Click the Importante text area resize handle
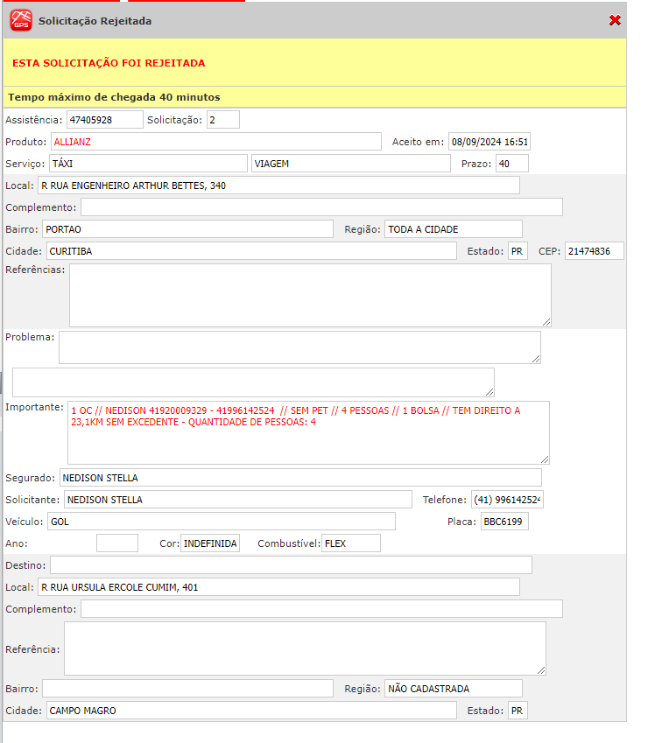This screenshot has width=662, height=743. (545, 459)
